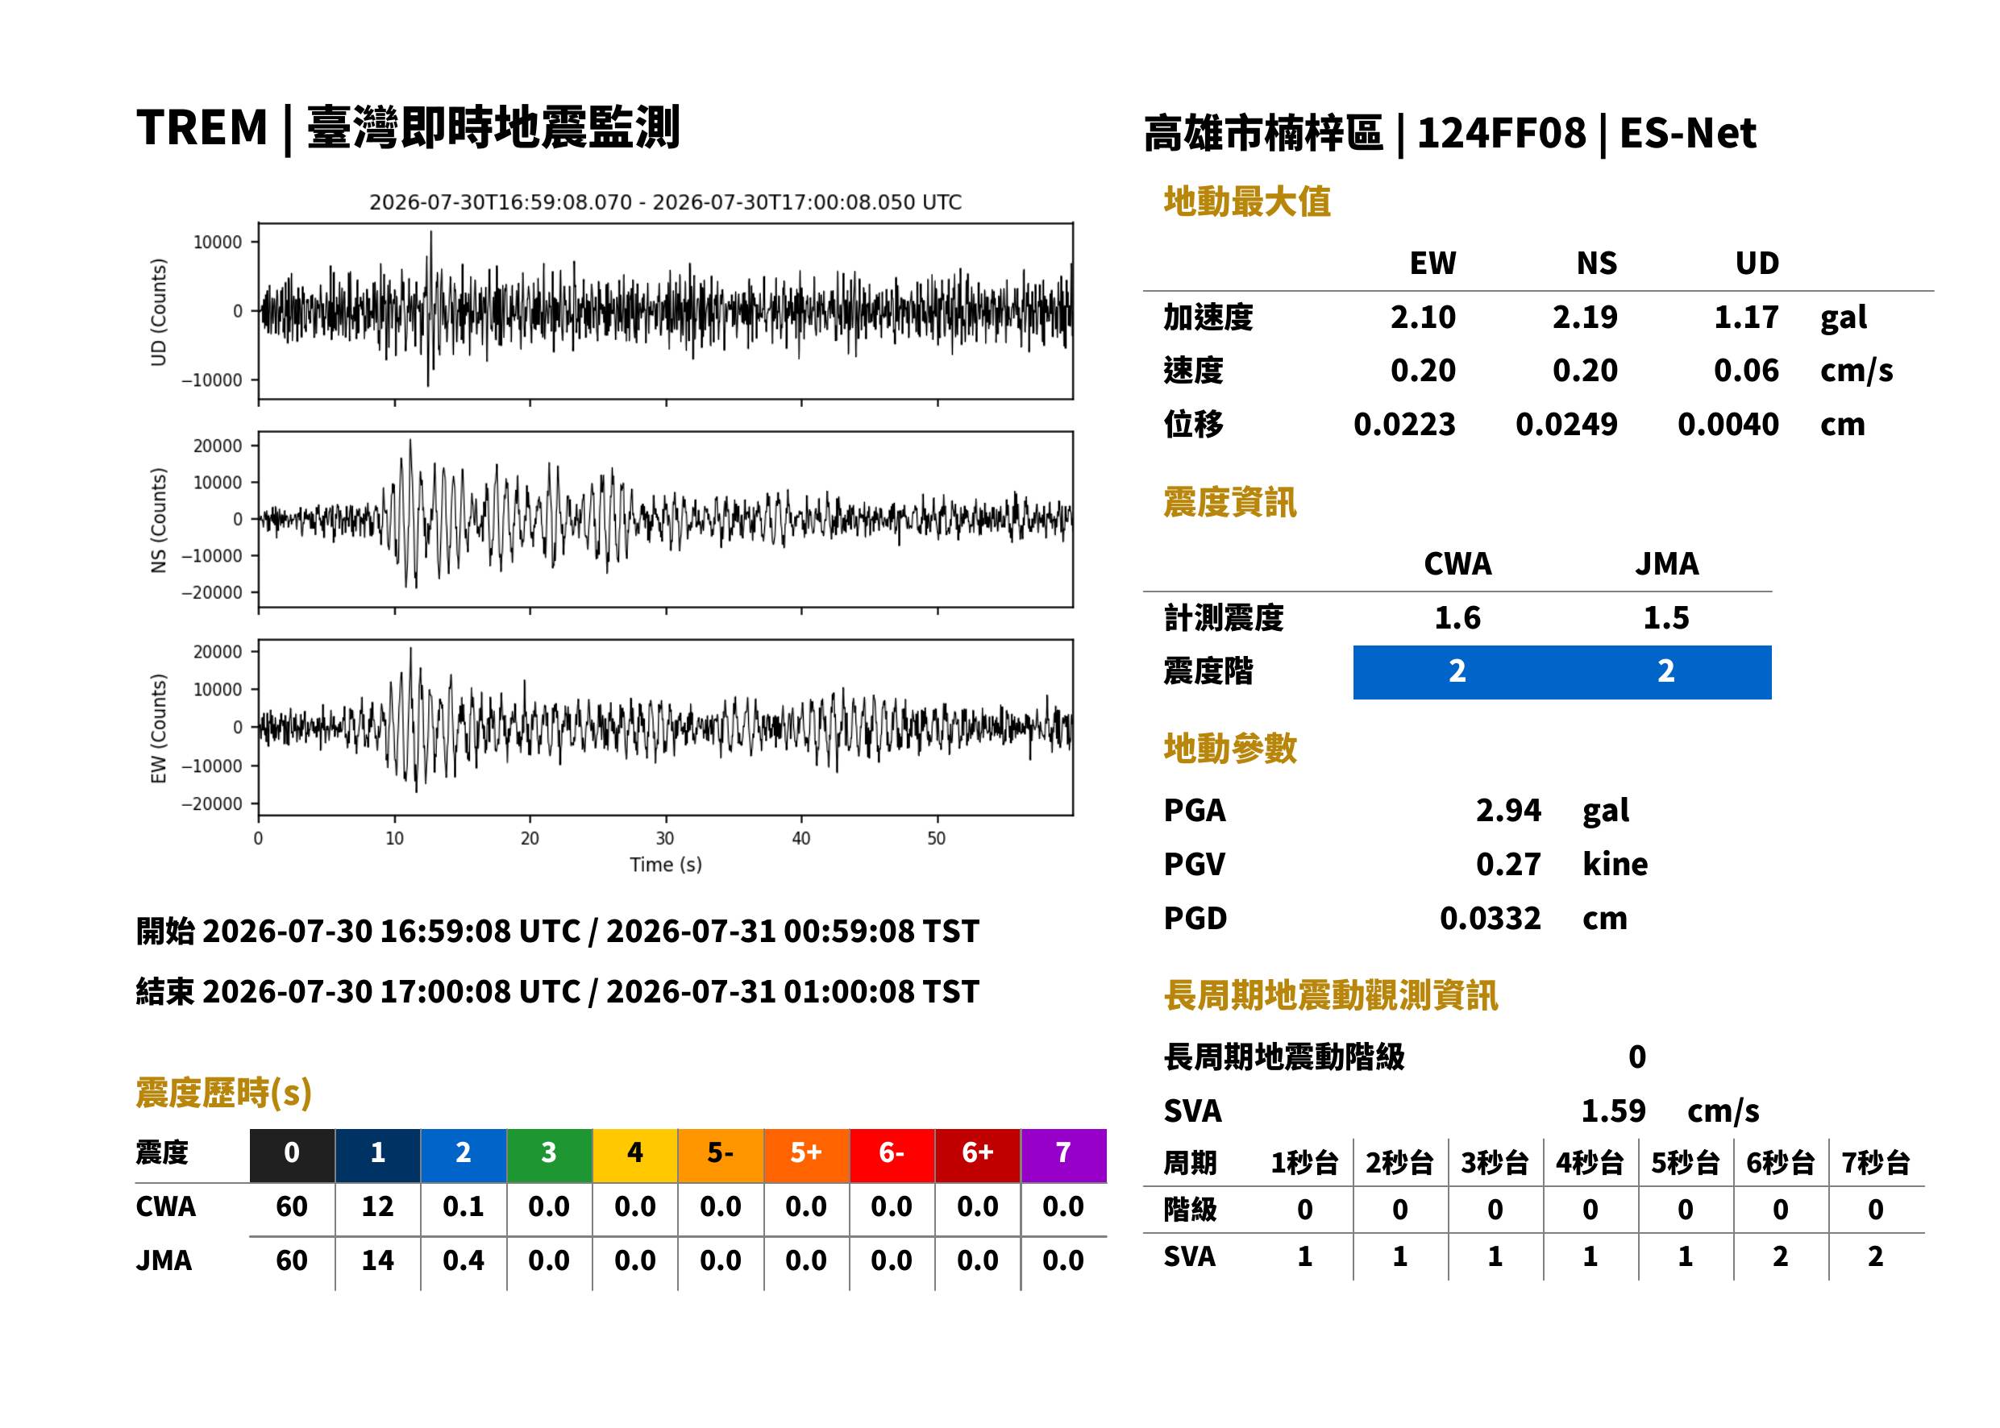The width and height of the screenshot is (2000, 1428).
Task: Click the NS waveform plot
Action: (x=665, y=519)
